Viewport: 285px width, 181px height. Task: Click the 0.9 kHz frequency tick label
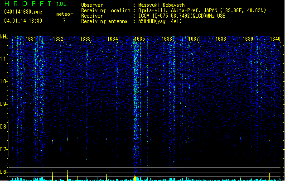point(4,104)
